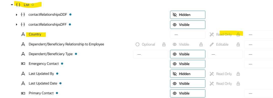Click the lock icon on Last Updated Date row

click(238, 84)
